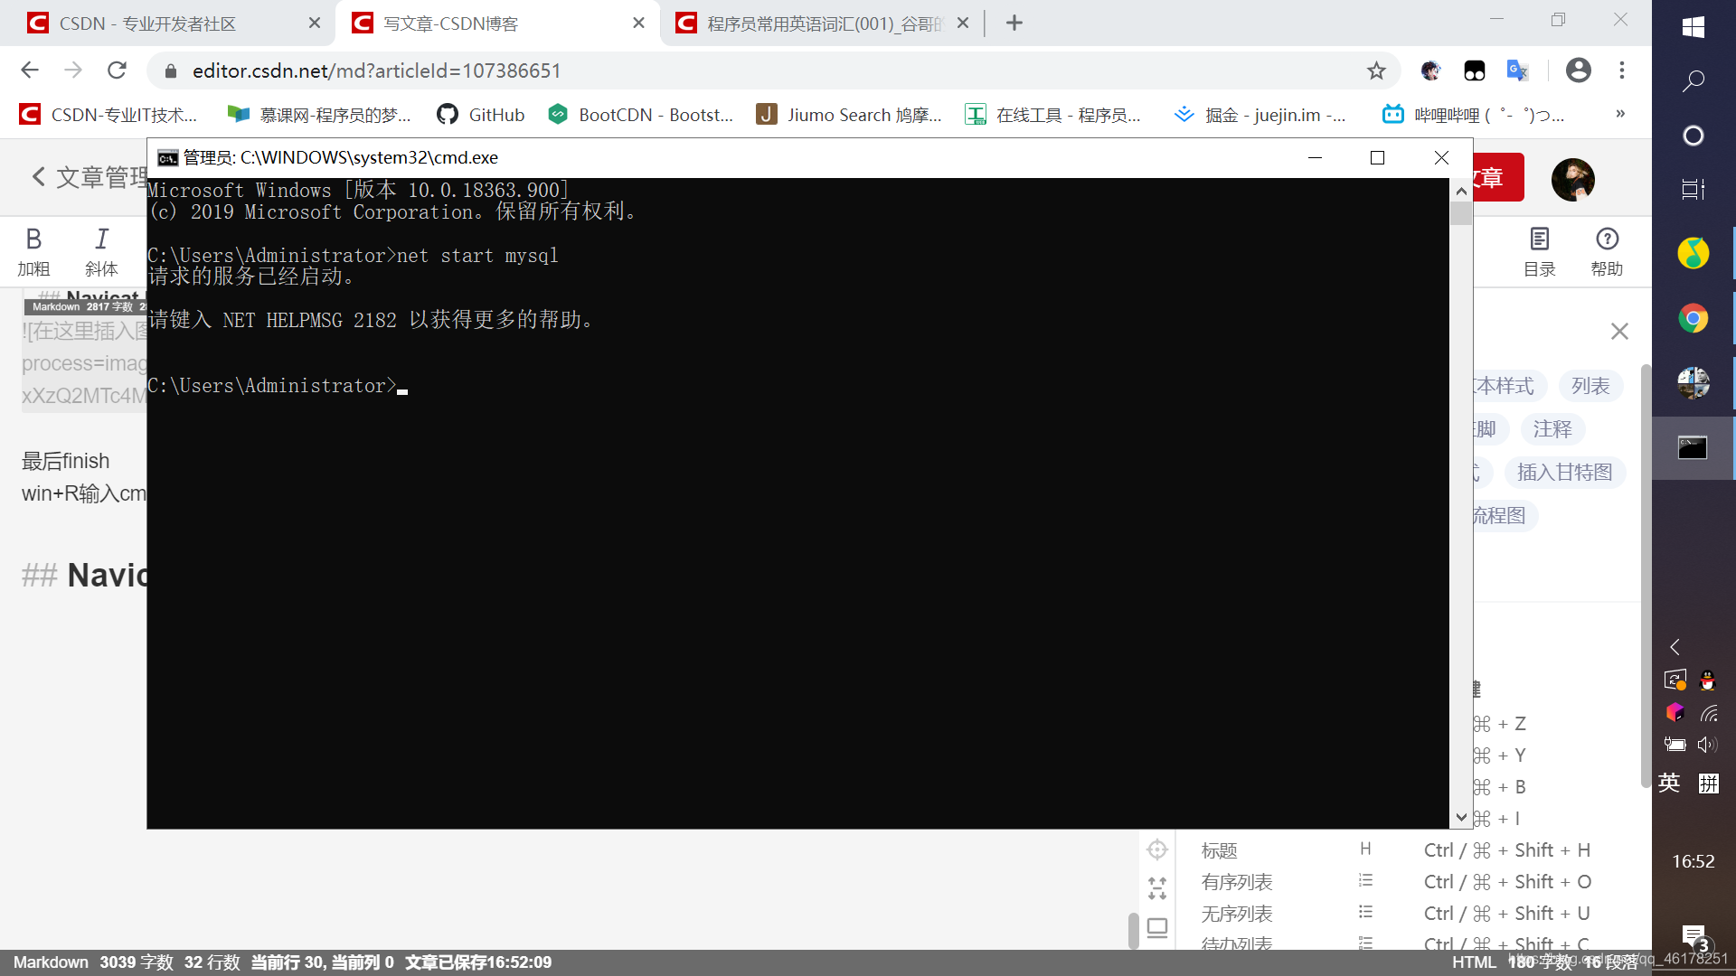This screenshot has width=1736, height=976.
Task: Open Task View icon in the taskbar
Action: tap(1694, 189)
